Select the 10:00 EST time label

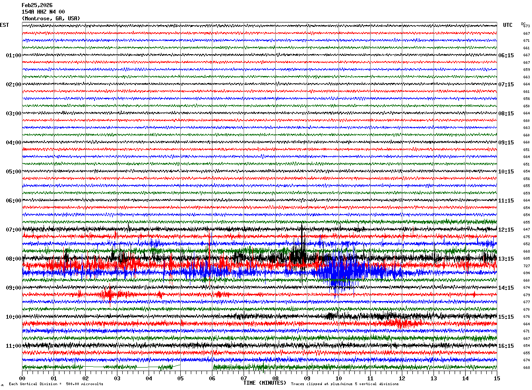13,317
